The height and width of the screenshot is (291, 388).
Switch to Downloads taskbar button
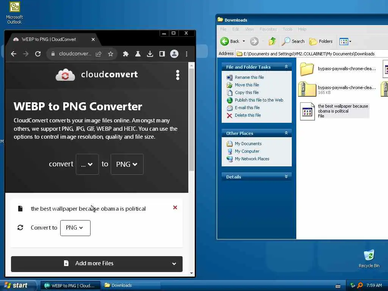click(x=131, y=286)
